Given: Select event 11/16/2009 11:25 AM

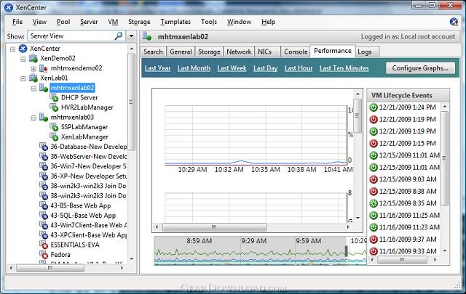Looking at the screenshot, I should 409,215.
